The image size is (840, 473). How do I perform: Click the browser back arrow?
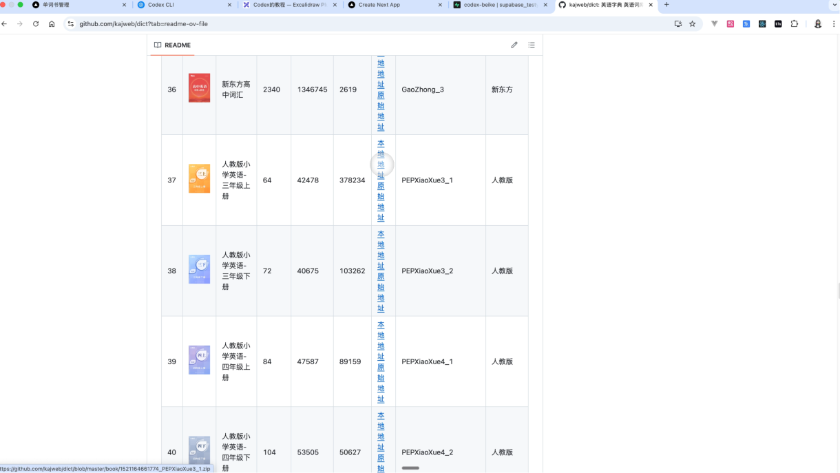[x=4, y=23]
